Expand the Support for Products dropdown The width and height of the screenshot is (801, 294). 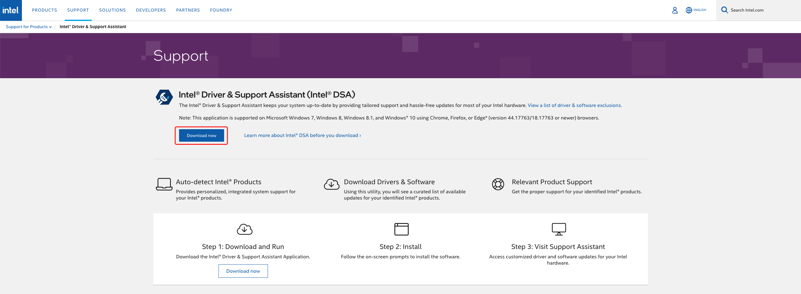pos(29,27)
